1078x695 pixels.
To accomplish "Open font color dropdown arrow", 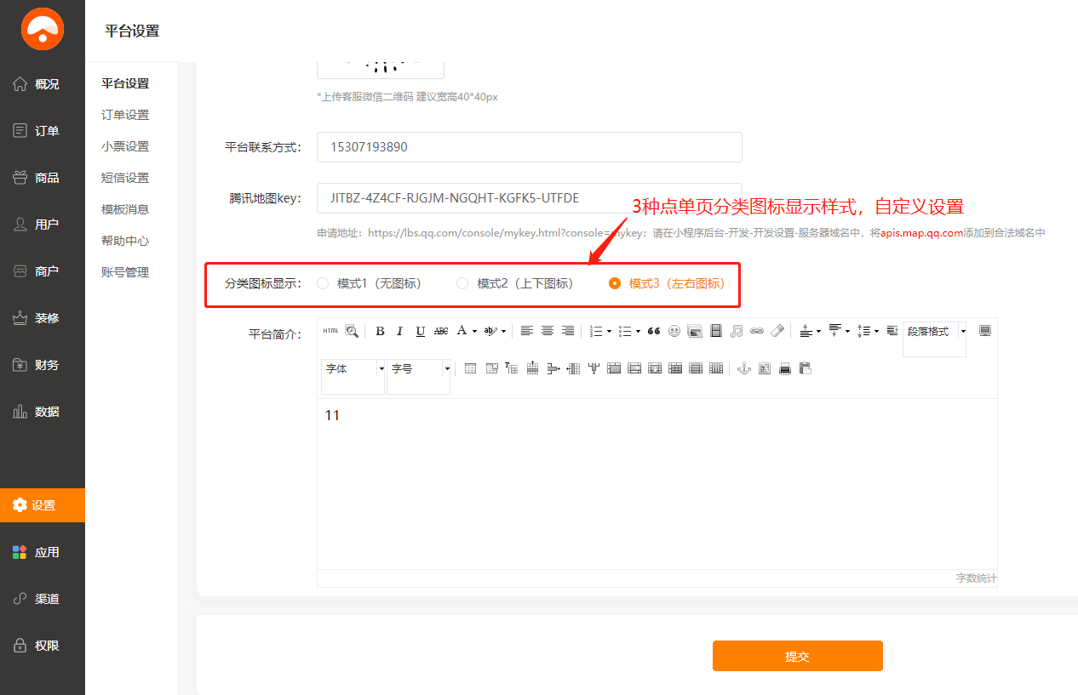I will click(x=474, y=331).
